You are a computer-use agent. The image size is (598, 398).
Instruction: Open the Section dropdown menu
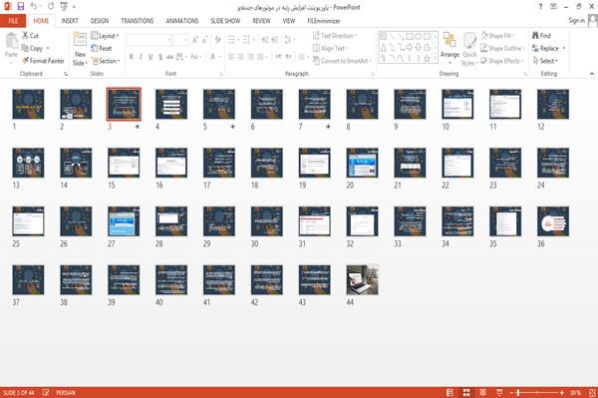pyautogui.click(x=106, y=61)
